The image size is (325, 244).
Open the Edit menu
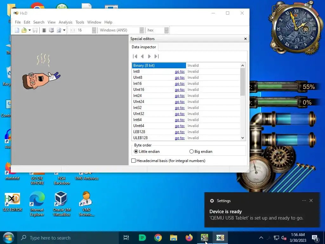(27, 22)
